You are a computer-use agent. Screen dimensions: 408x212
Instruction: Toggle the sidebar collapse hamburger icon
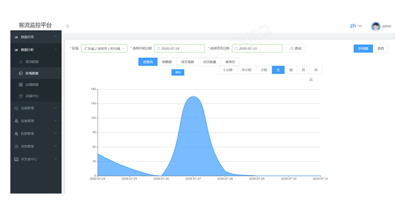pos(67,26)
